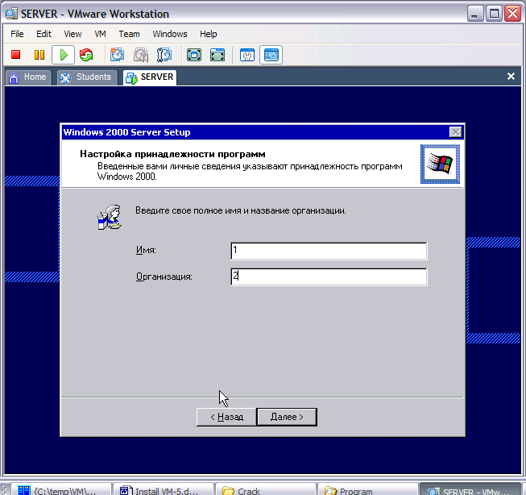Open the Install VM-5.d... Word taskbar item
This screenshot has height=495, width=526.
point(163,490)
